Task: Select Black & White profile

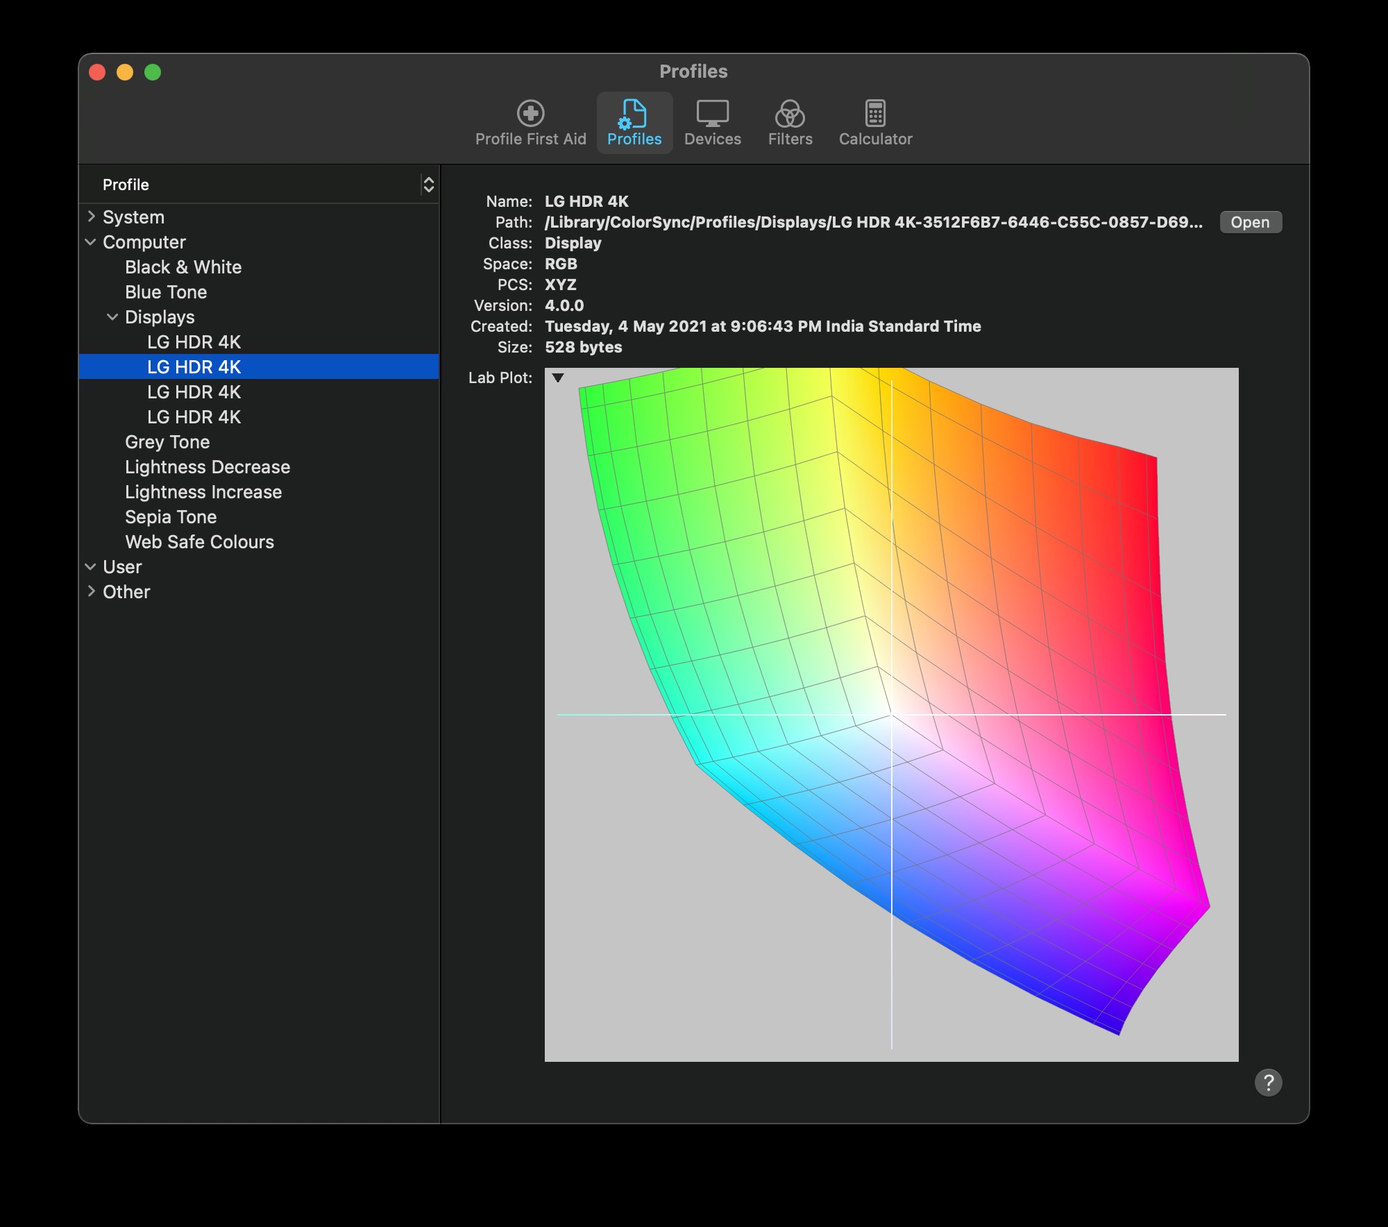Action: coord(184,266)
